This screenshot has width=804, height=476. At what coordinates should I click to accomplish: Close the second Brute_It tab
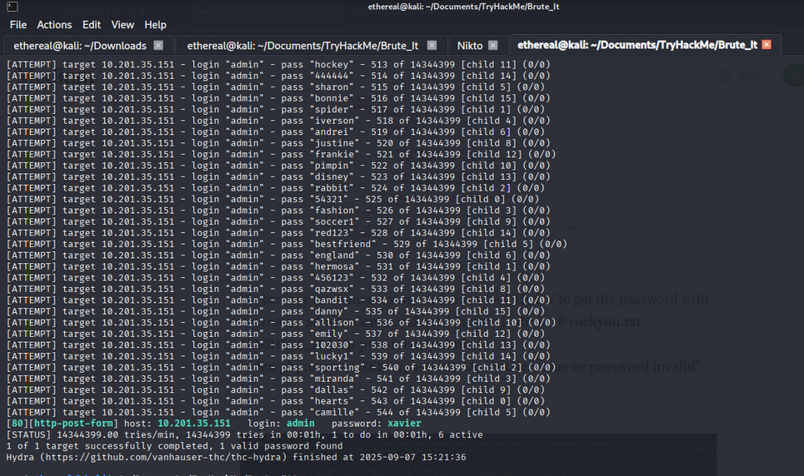coord(432,45)
